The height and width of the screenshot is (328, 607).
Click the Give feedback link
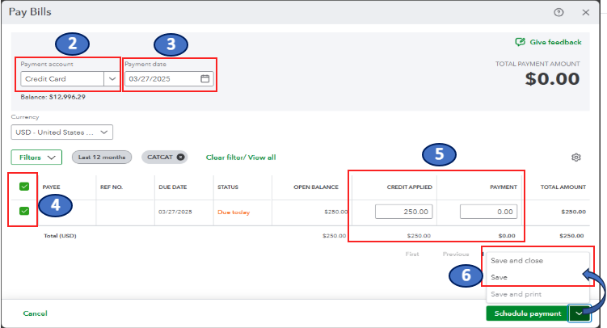point(555,42)
